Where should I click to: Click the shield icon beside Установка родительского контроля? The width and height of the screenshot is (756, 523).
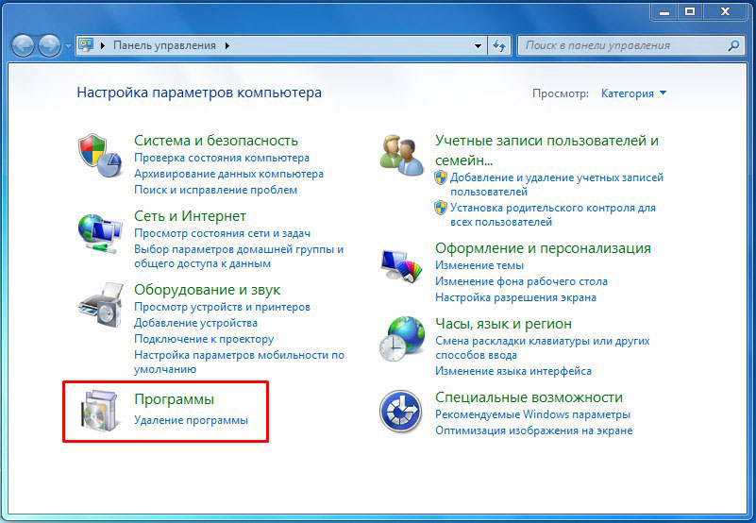(441, 208)
